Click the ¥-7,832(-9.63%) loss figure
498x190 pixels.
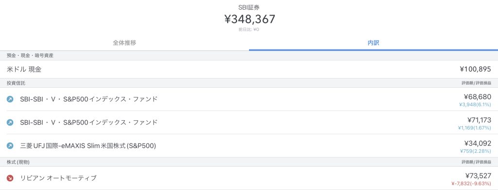(471, 183)
